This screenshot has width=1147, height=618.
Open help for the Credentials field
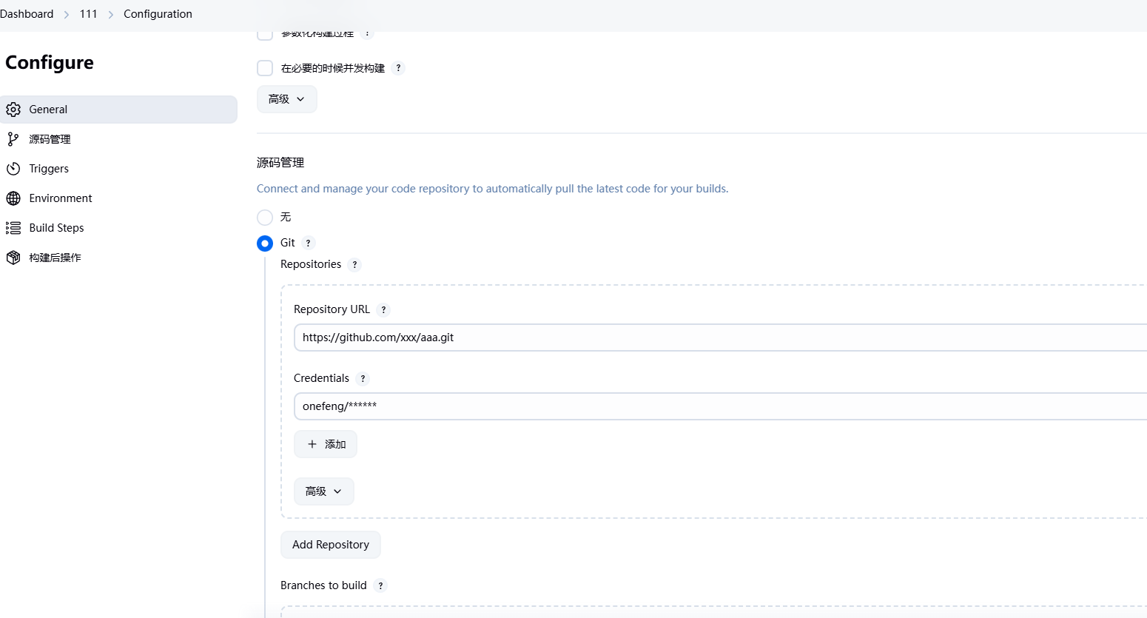point(363,379)
